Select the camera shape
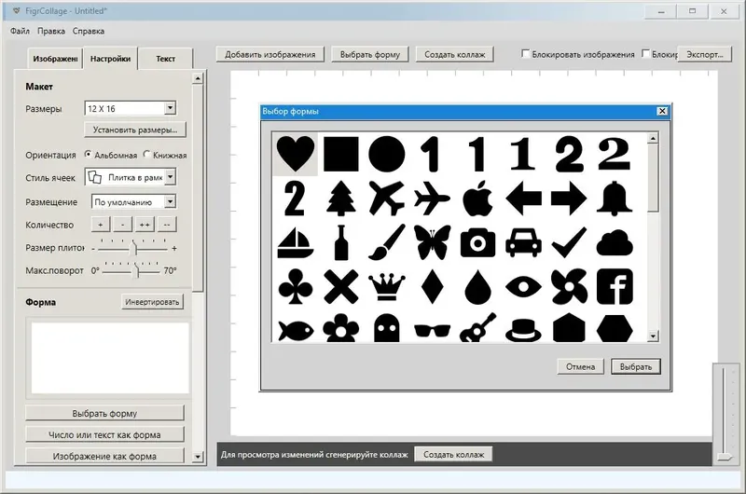 click(x=477, y=242)
